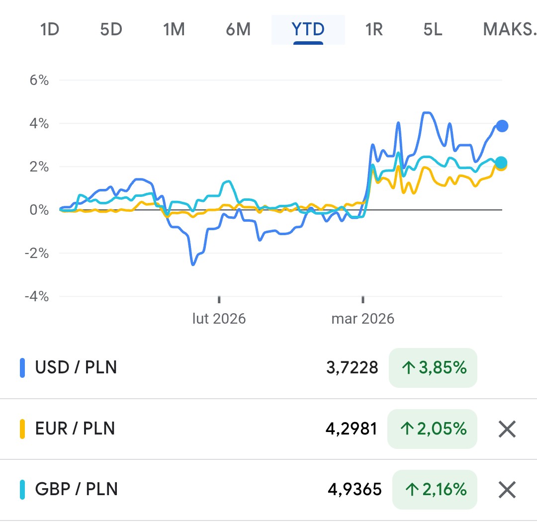
Task: Click the GBP 2,16% change badge
Action: coord(434,490)
